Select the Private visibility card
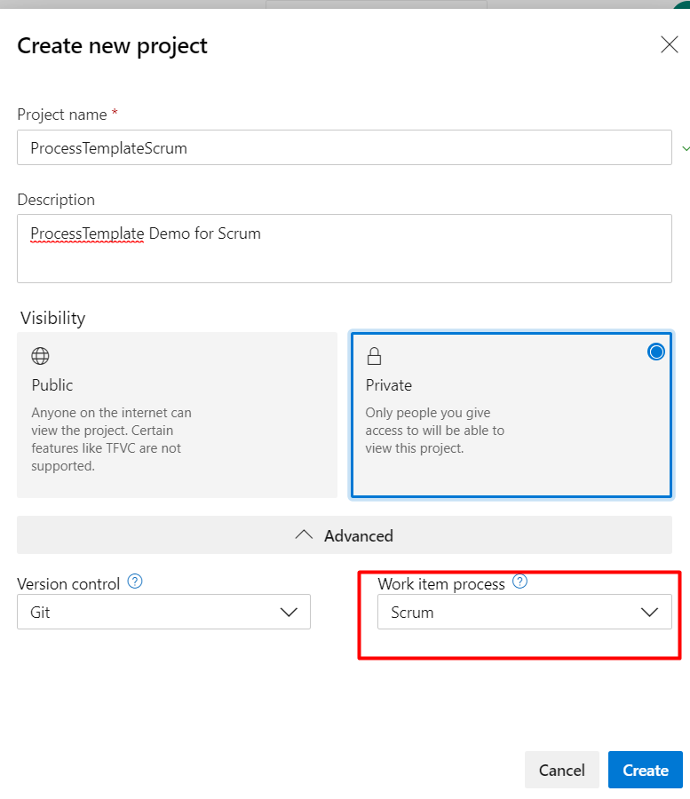690x799 pixels. (512, 415)
